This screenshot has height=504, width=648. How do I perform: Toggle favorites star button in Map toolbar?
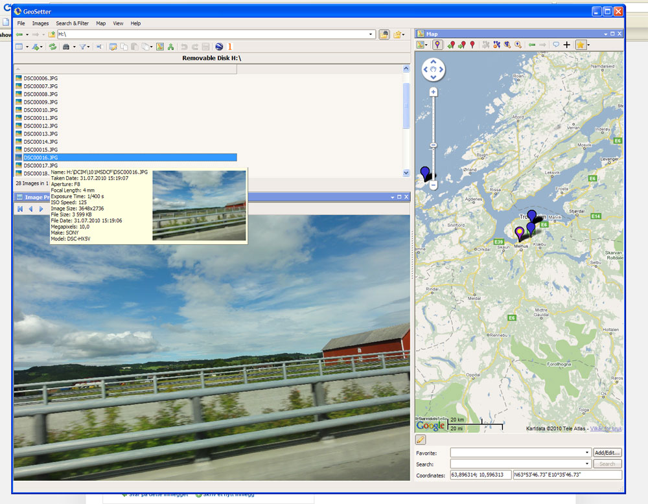point(580,45)
